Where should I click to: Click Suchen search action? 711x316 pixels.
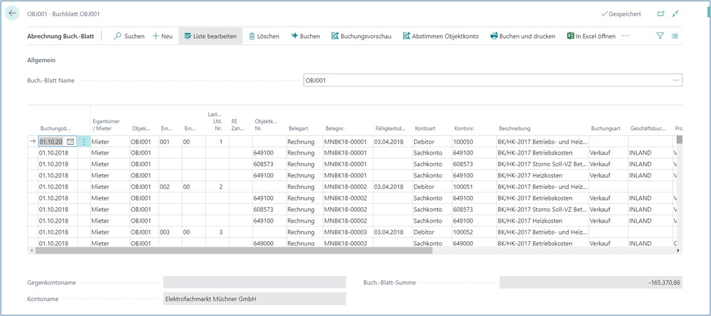(x=129, y=36)
